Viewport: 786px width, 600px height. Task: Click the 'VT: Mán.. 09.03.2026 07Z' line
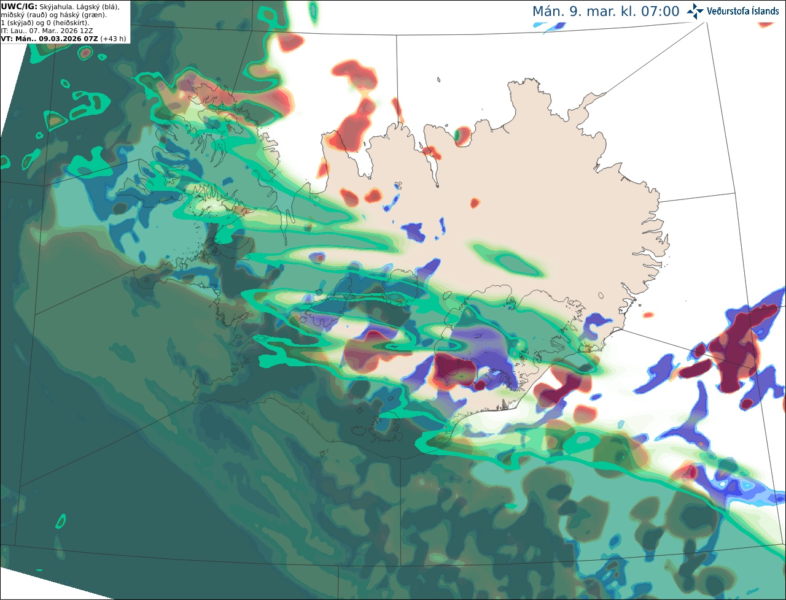(x=50, y=39)
